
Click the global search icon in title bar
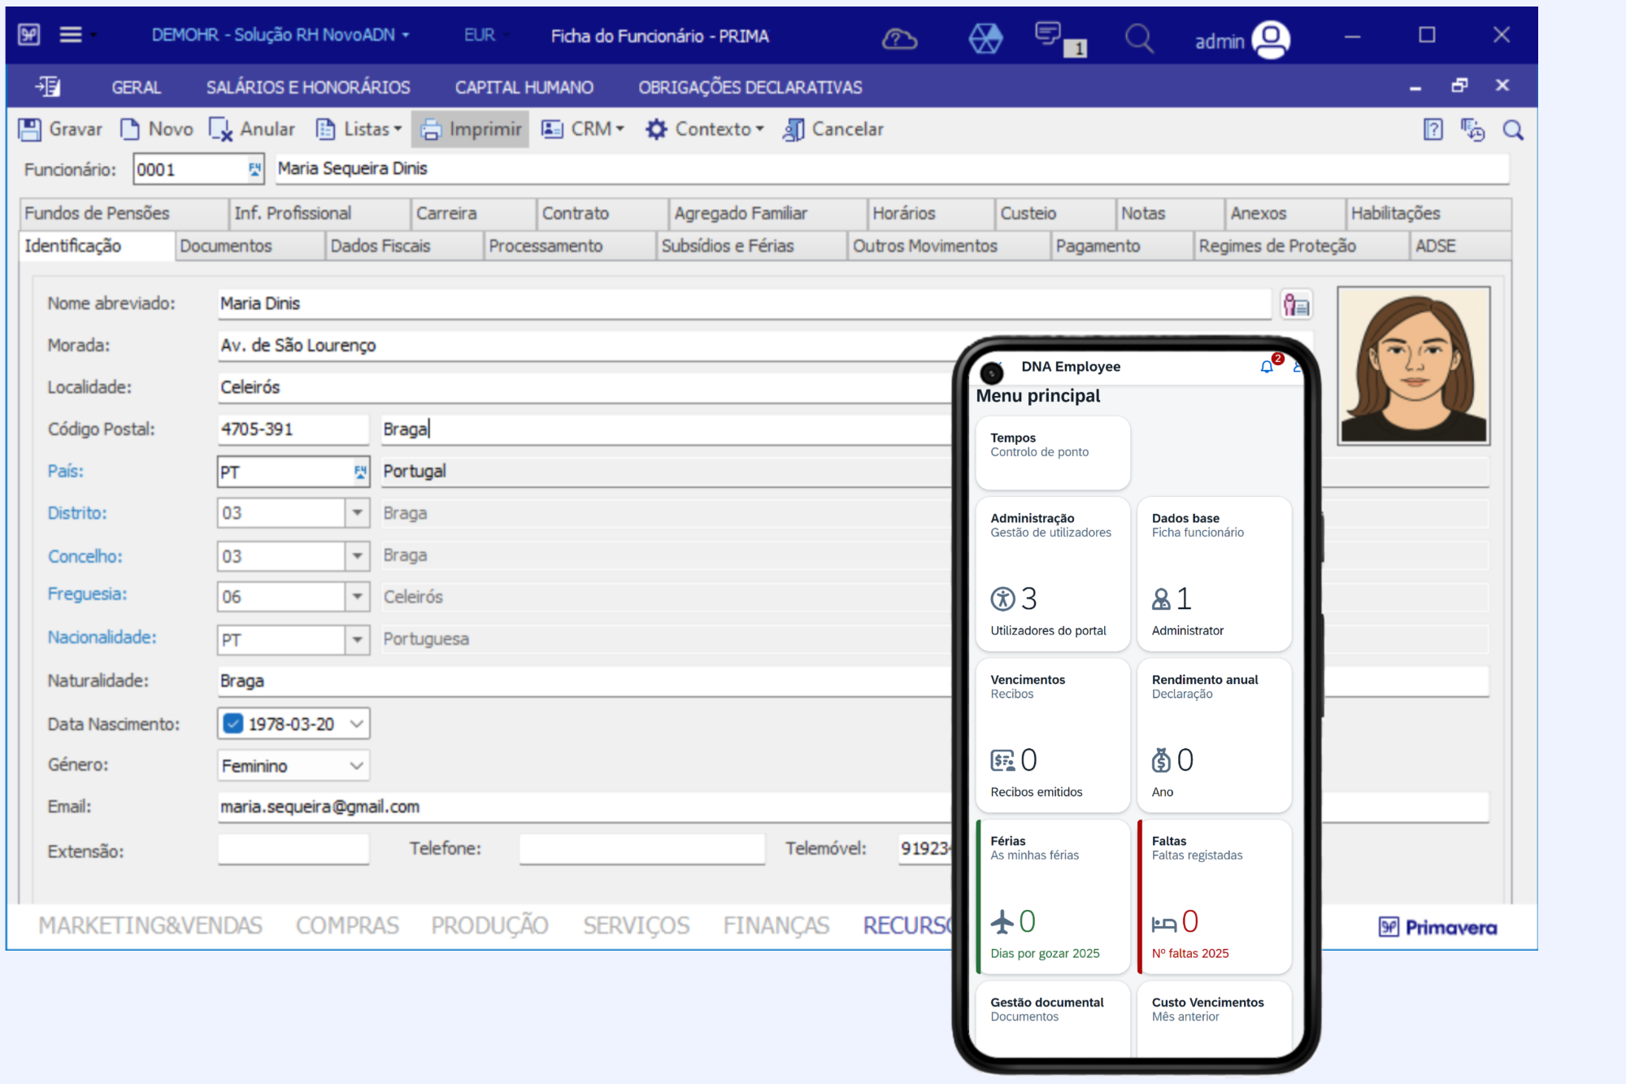pyautogui.click(x=1139, y=37)
